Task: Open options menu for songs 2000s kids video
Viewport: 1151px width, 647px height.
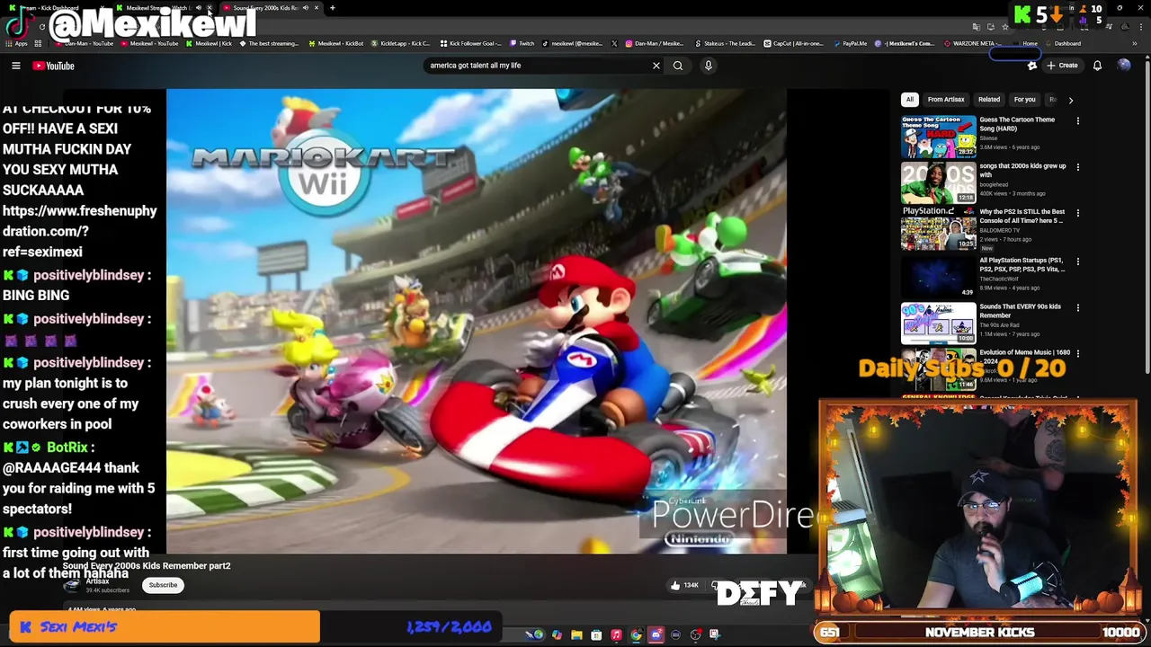Action: pos(1077,167)
